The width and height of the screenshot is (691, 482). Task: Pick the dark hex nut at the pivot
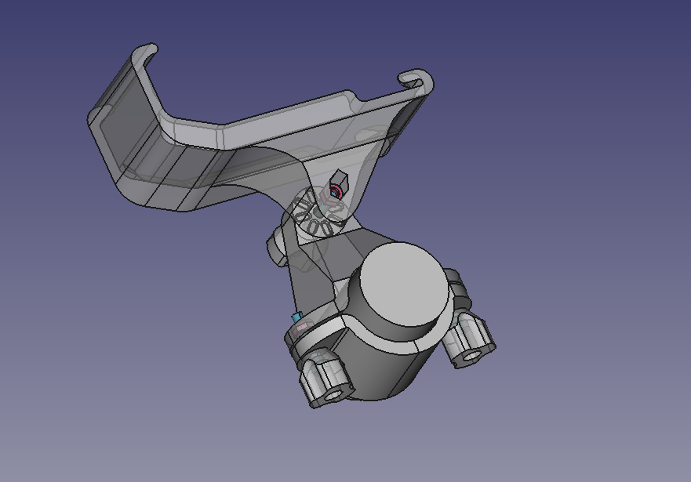point(339,183)
